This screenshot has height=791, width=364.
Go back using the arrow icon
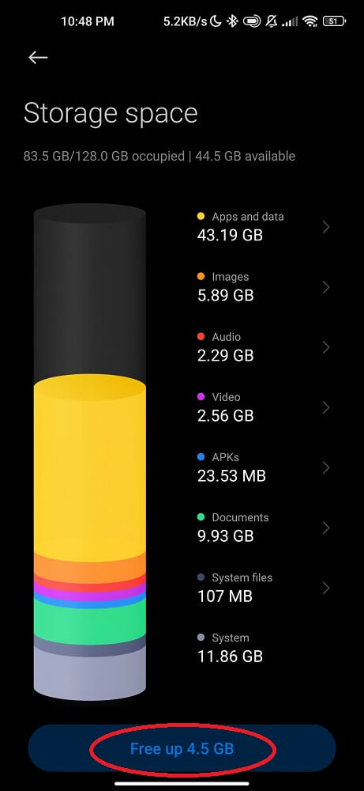point(38,58)
